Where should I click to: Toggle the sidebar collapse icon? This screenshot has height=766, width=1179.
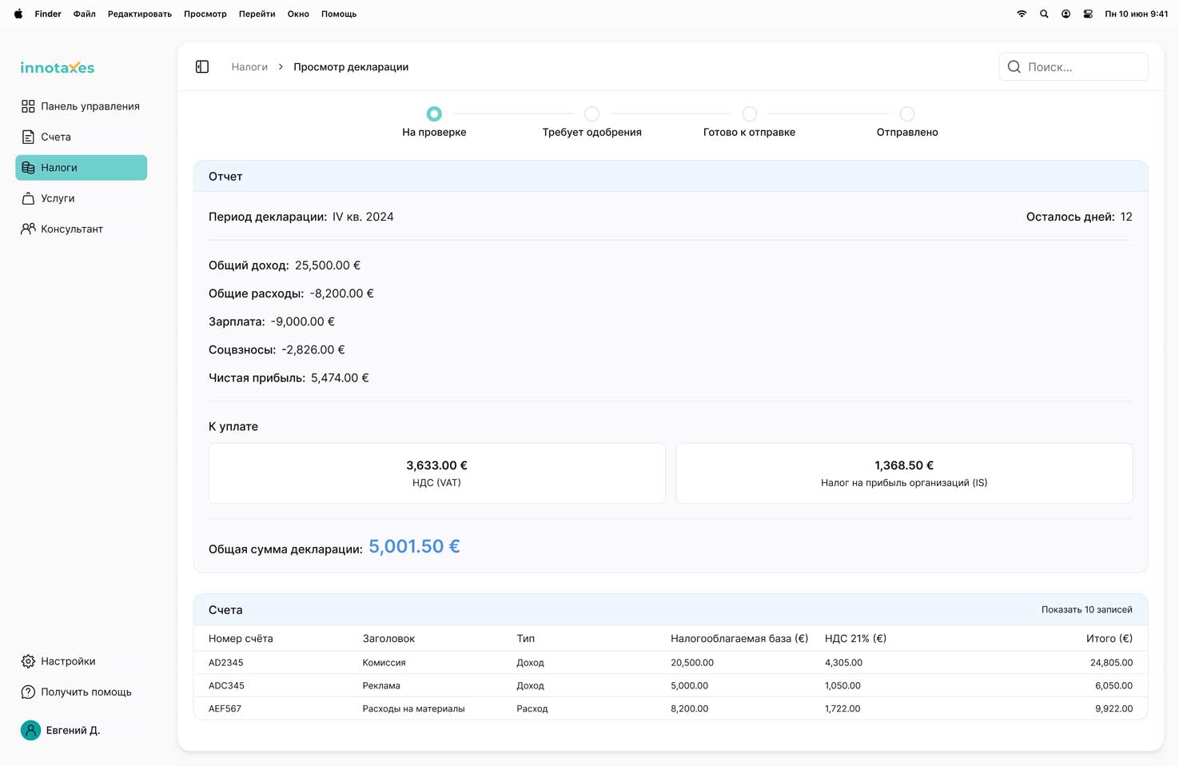coord(202,67)
